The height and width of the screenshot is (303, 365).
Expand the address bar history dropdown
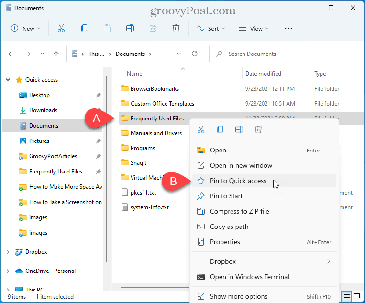point(179,54)
